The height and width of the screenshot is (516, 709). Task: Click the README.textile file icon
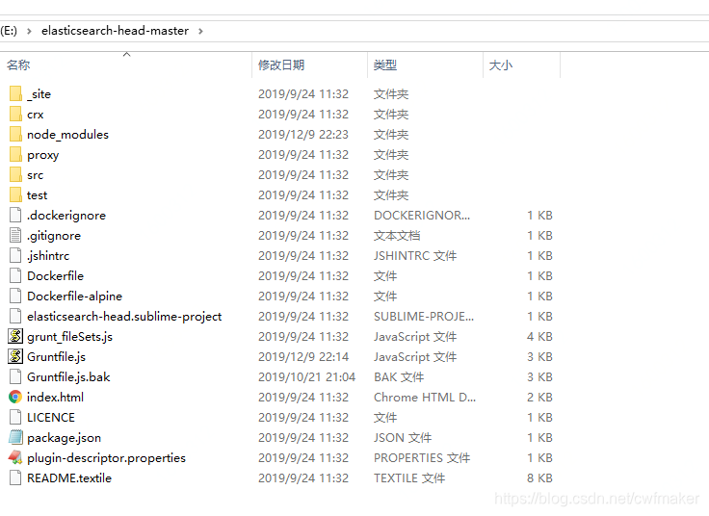tap(15, 478)
